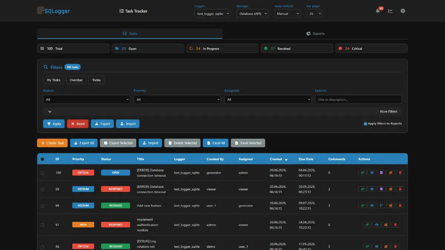View task 100 with the eye icon
Screen dimensions: 445x250
[x=372, y=173]
